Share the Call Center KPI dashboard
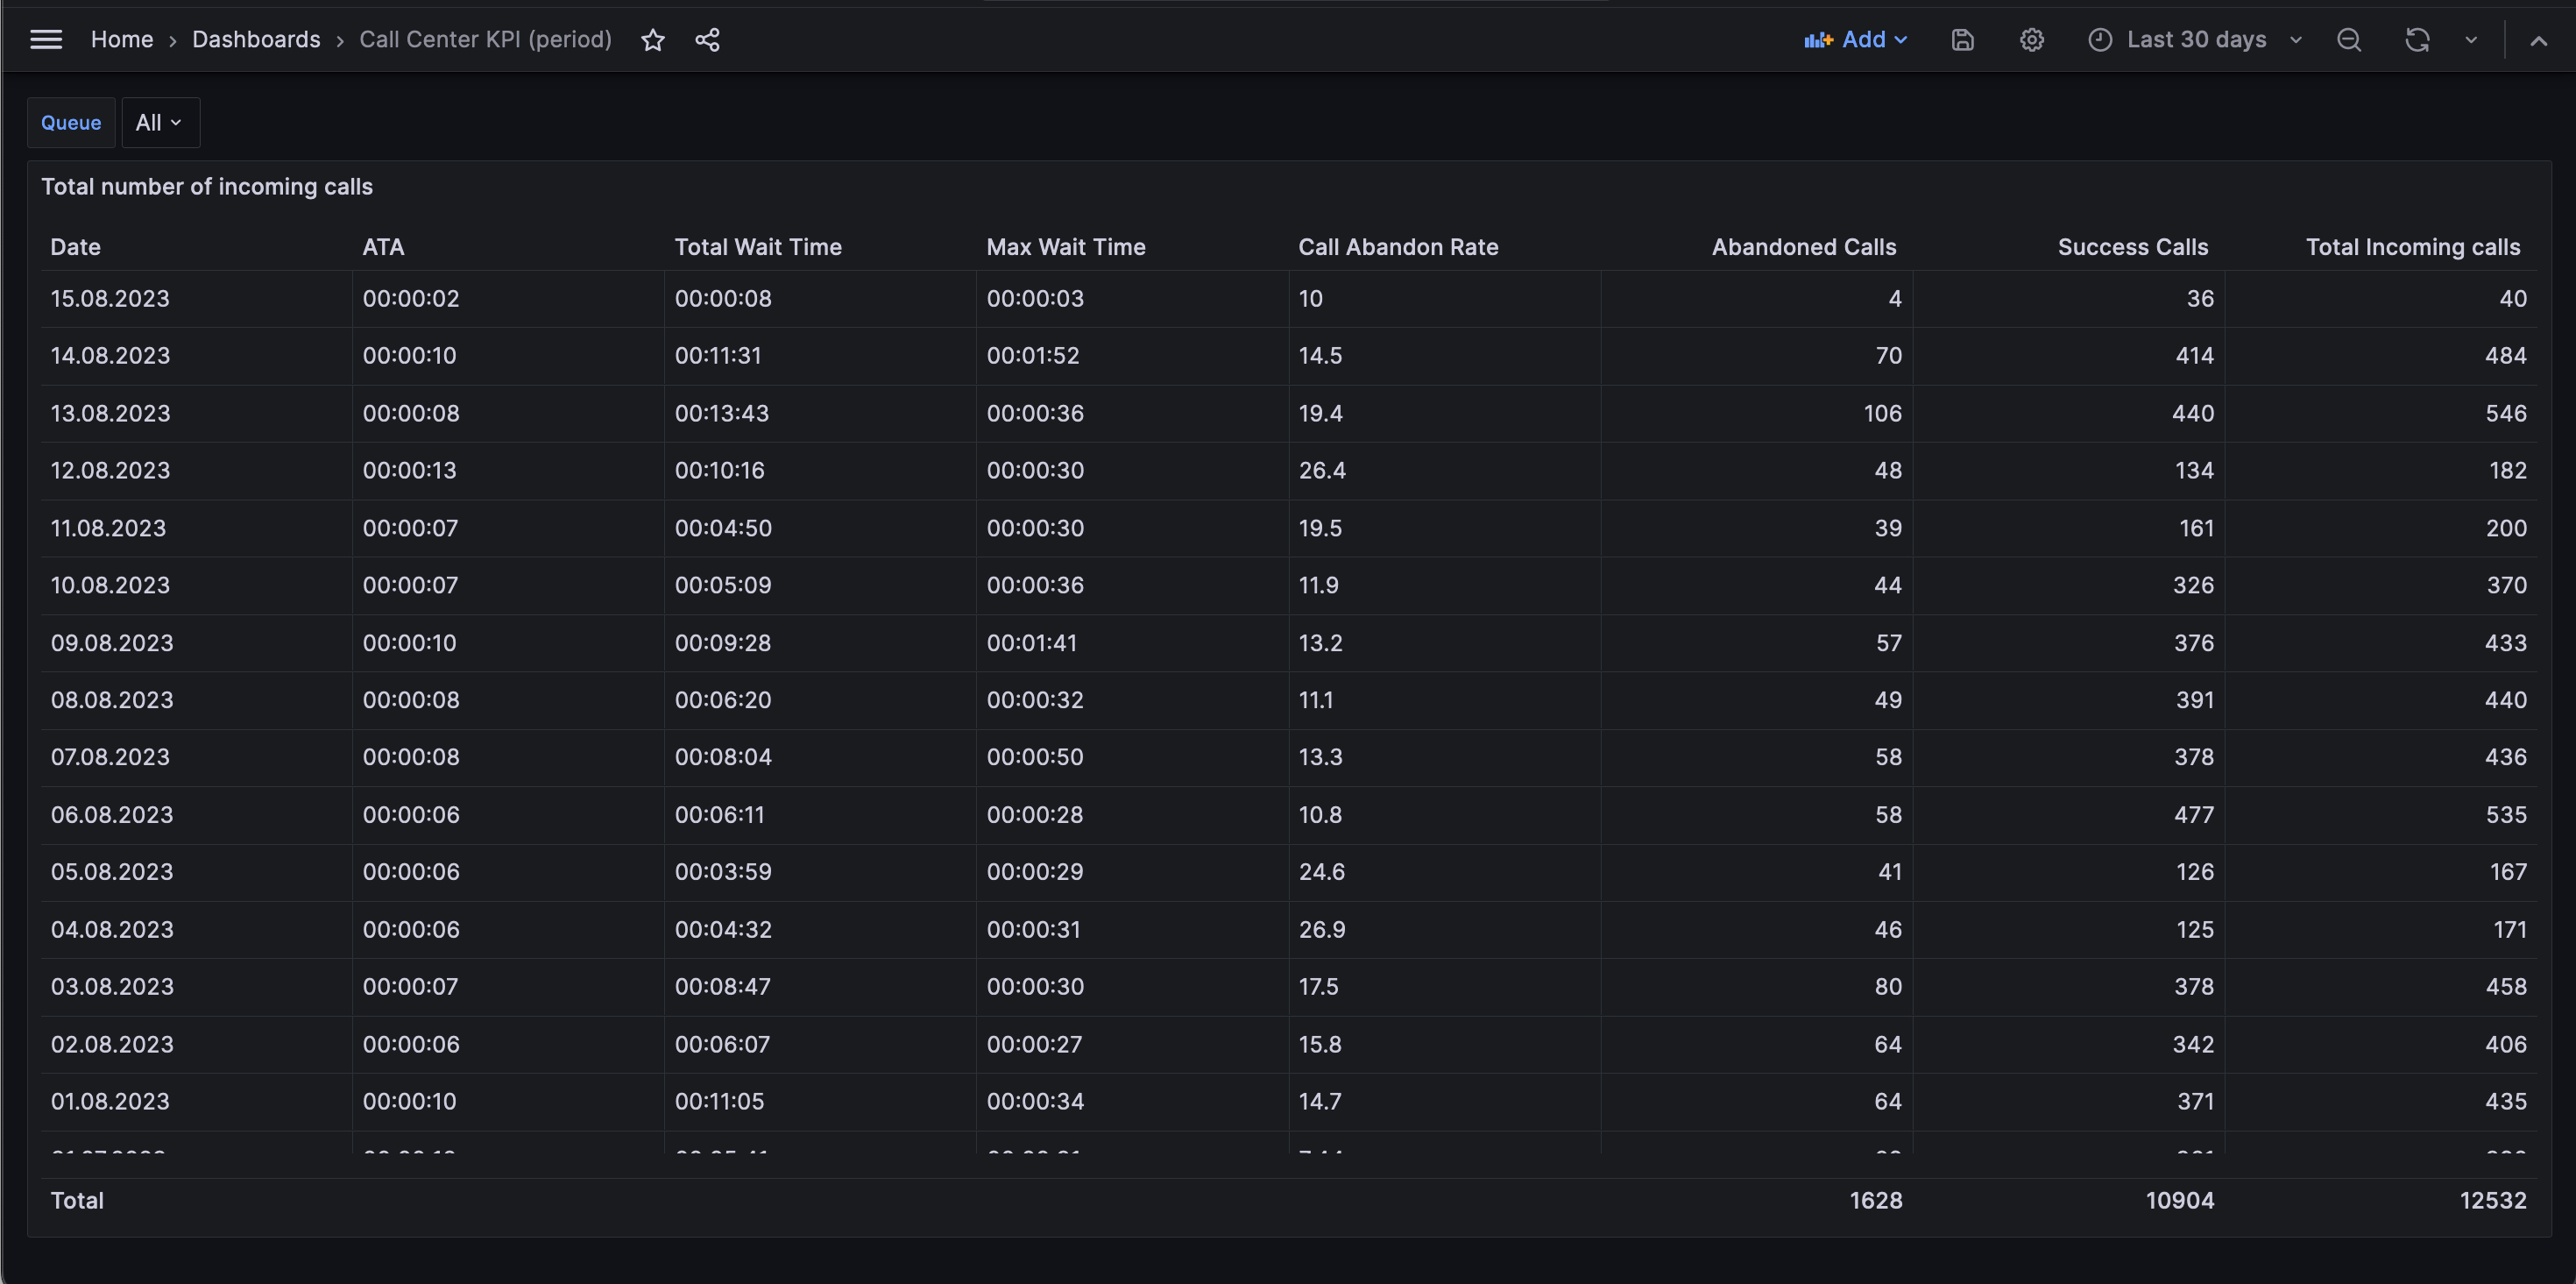The image size is (2576, 1284). coord(707,40)
